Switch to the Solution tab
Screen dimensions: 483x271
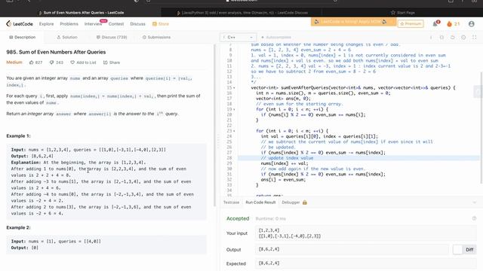click(x=67, y=37)
